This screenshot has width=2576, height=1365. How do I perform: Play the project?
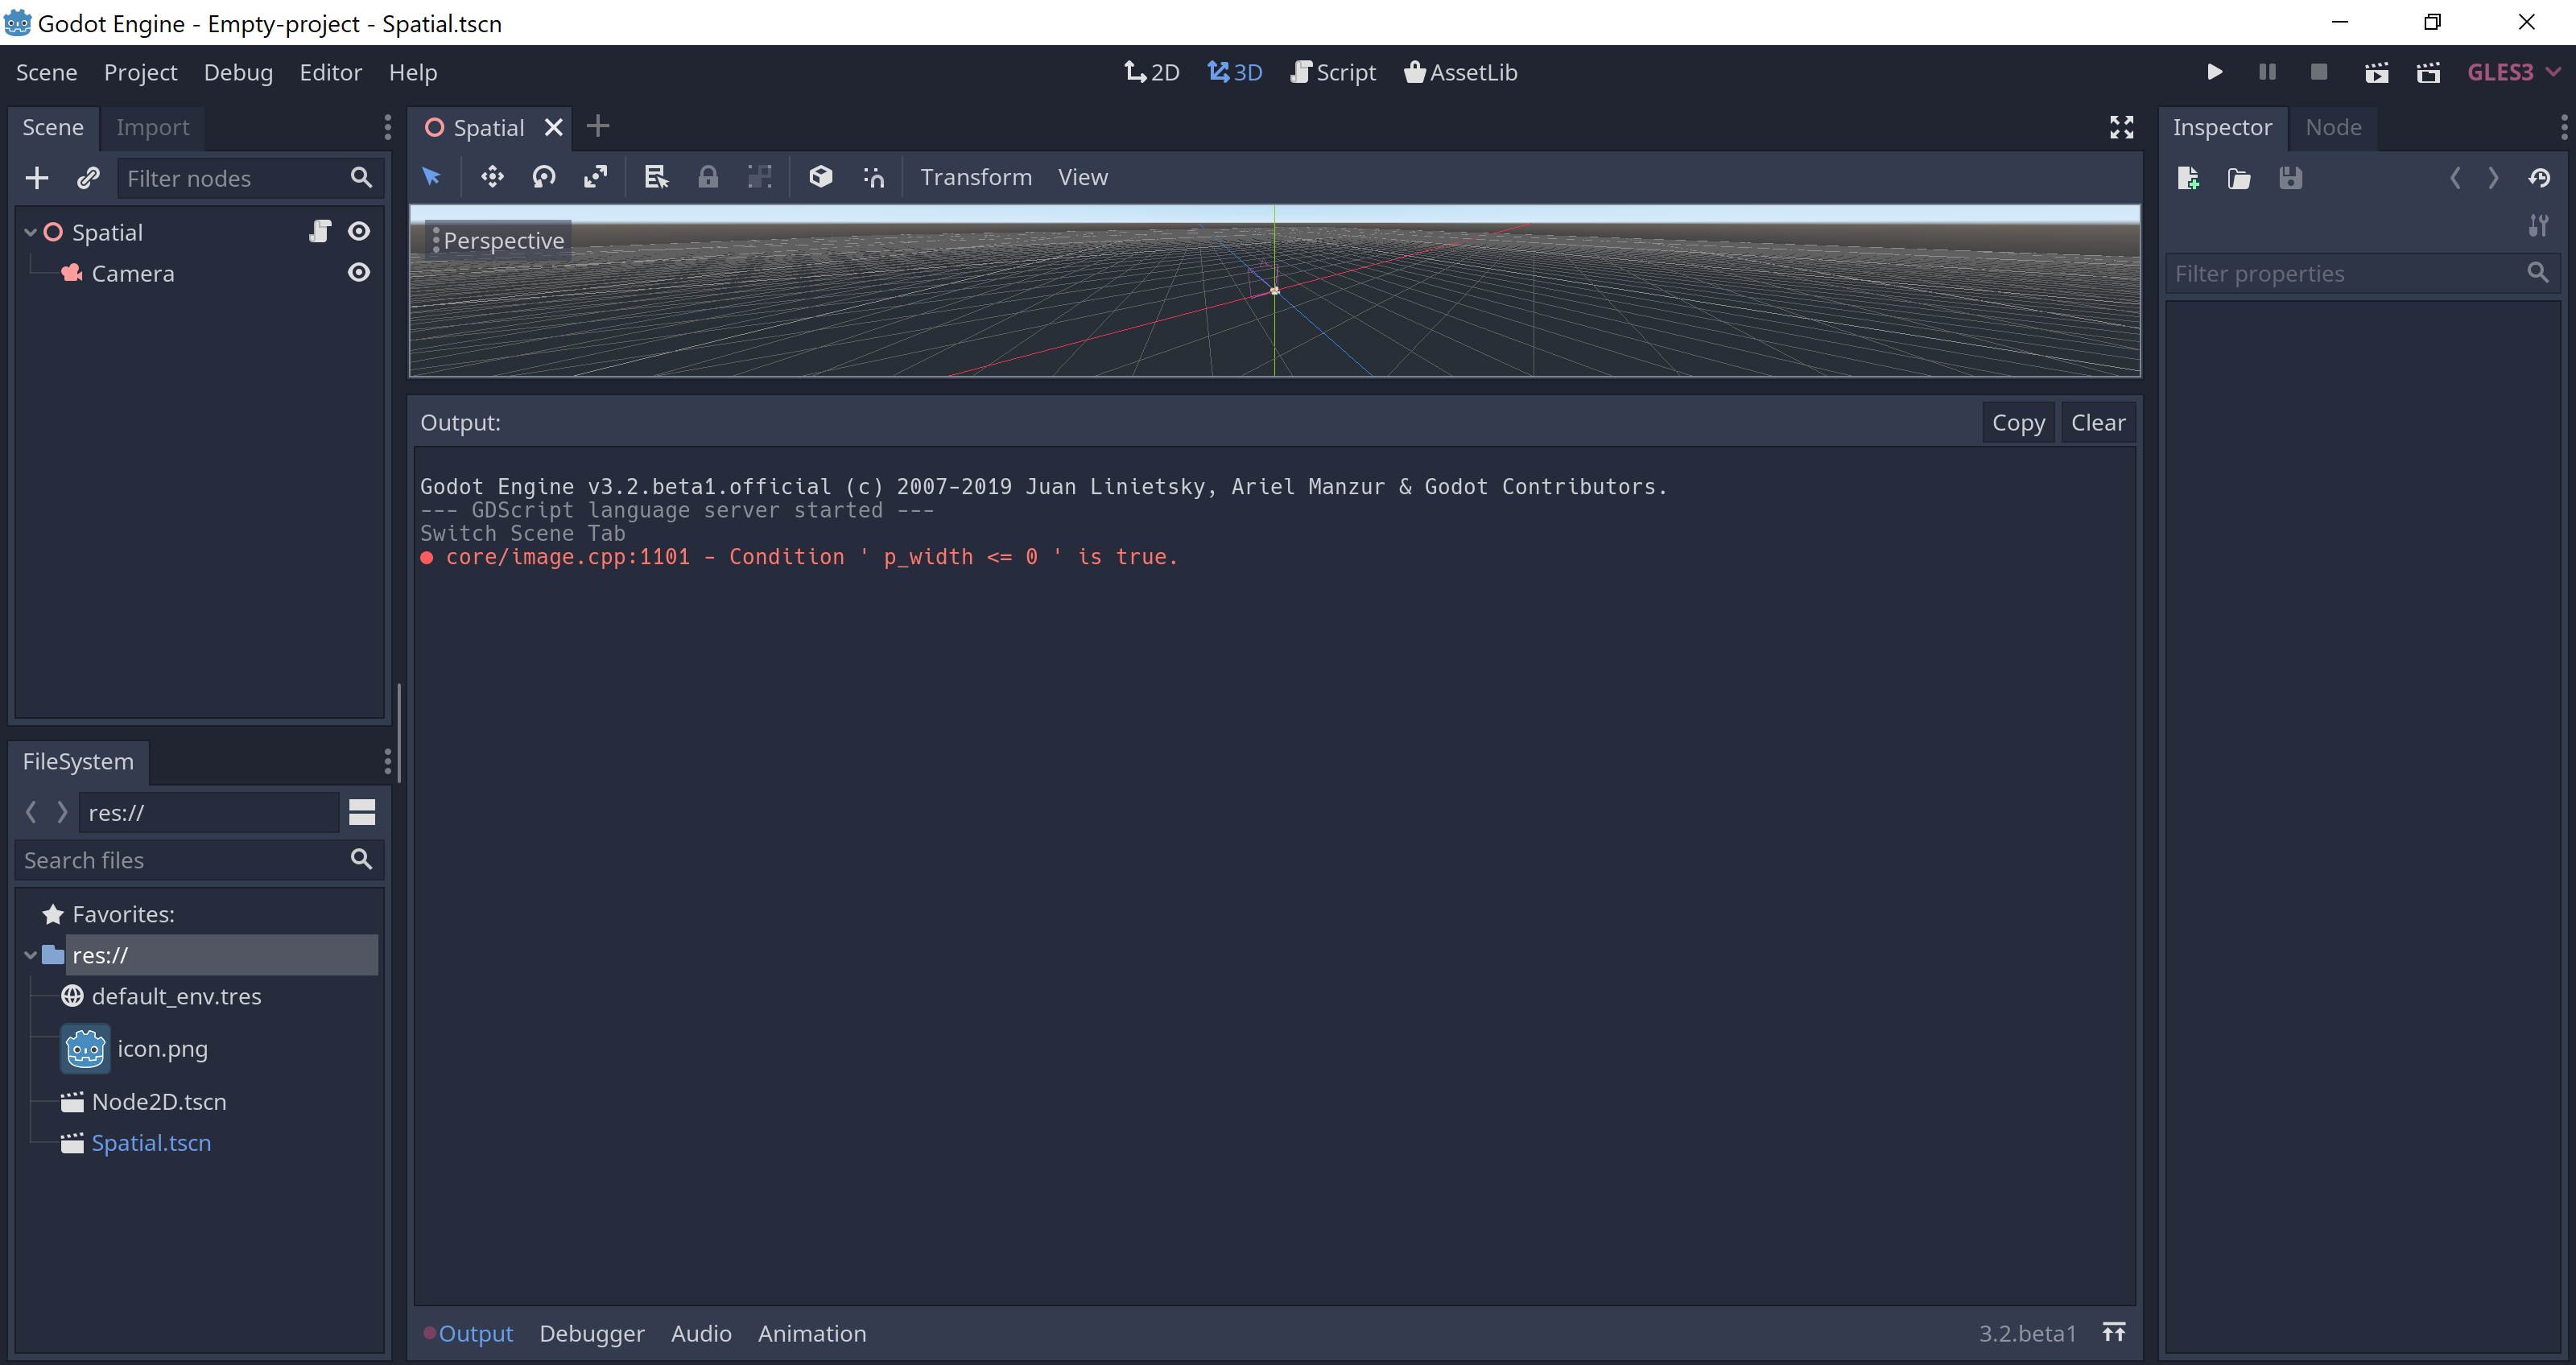point(2214,71)
